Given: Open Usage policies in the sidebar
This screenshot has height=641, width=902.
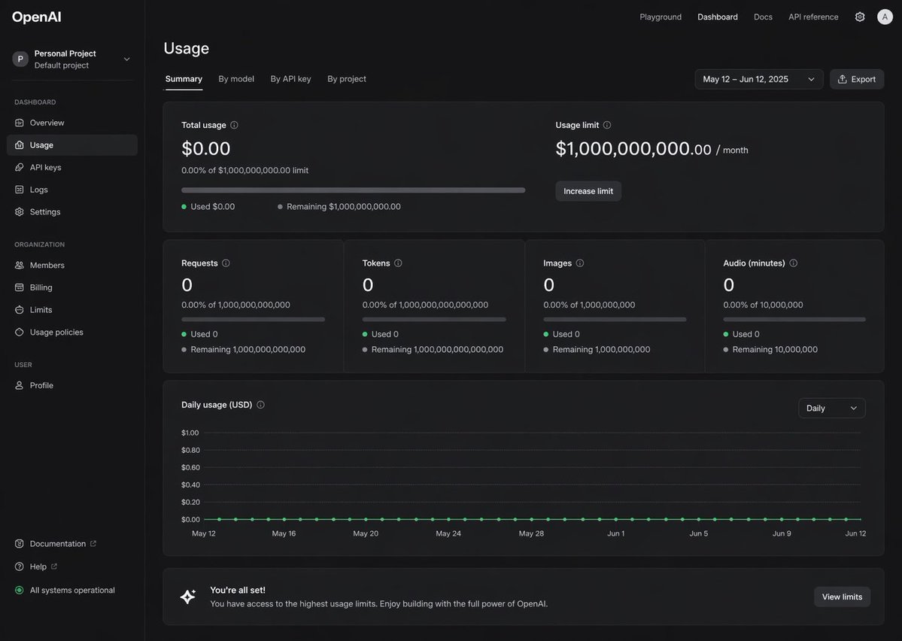Looking at the screenshot, I should [55, 330].
